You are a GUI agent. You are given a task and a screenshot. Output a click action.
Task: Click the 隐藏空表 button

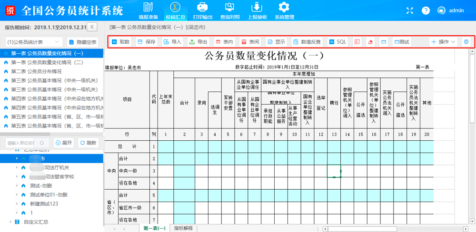(x=82, y=42)
